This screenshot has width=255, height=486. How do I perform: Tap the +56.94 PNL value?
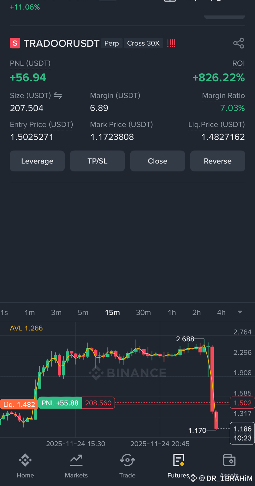28,78
